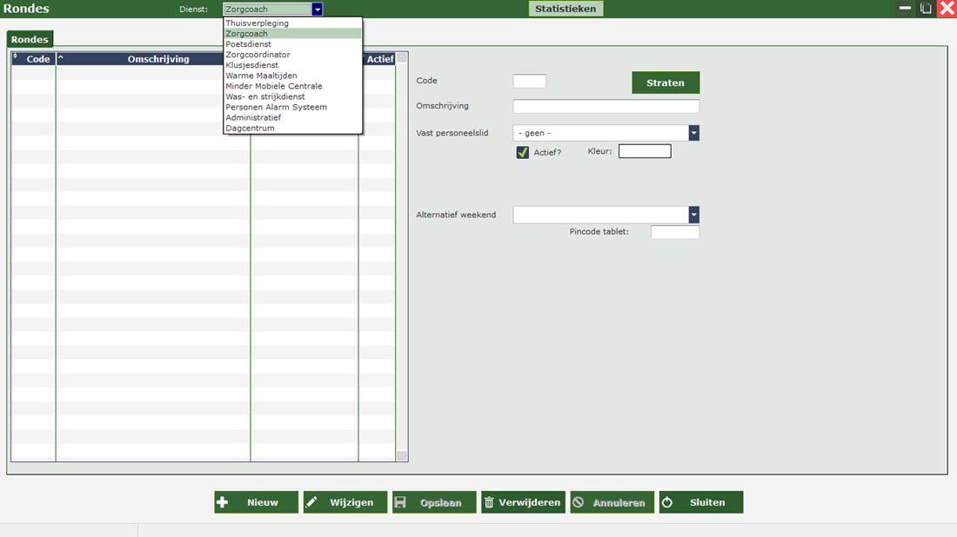The height and width of the screenshot is (537, 957).
Task: Click the restore window icon in title bar
Action: 926,9
